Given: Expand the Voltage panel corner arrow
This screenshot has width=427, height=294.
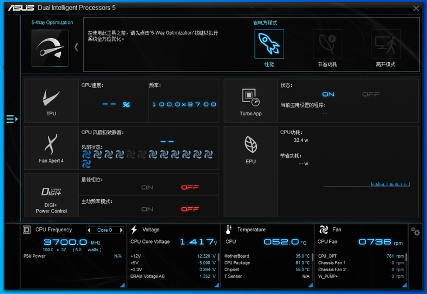Looking at the screenshot, I should [217, 285].
